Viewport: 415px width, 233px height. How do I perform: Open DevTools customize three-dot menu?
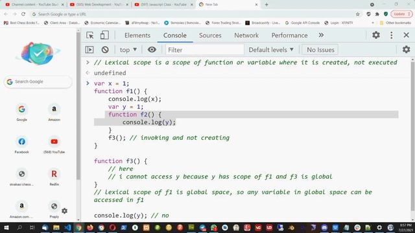(x=392, y=35)
